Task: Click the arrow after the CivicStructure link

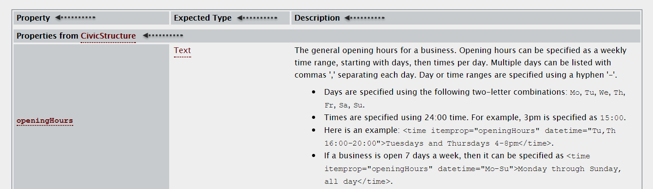Action: [163, 36]
